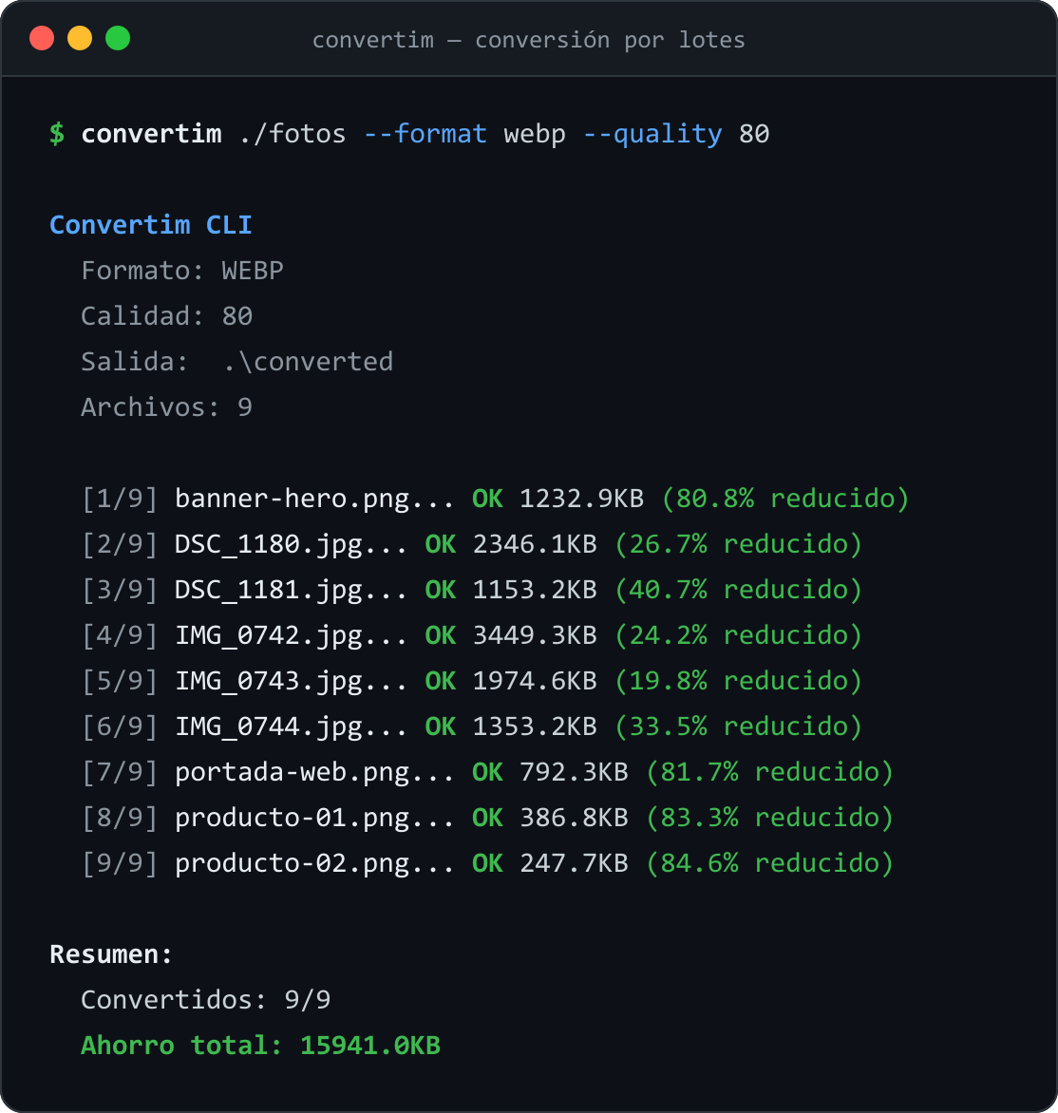1058x1113 pixels.
Task: Click the 'Archivos: 9' line
Action: pyautogui.click(x=167, y=406)
